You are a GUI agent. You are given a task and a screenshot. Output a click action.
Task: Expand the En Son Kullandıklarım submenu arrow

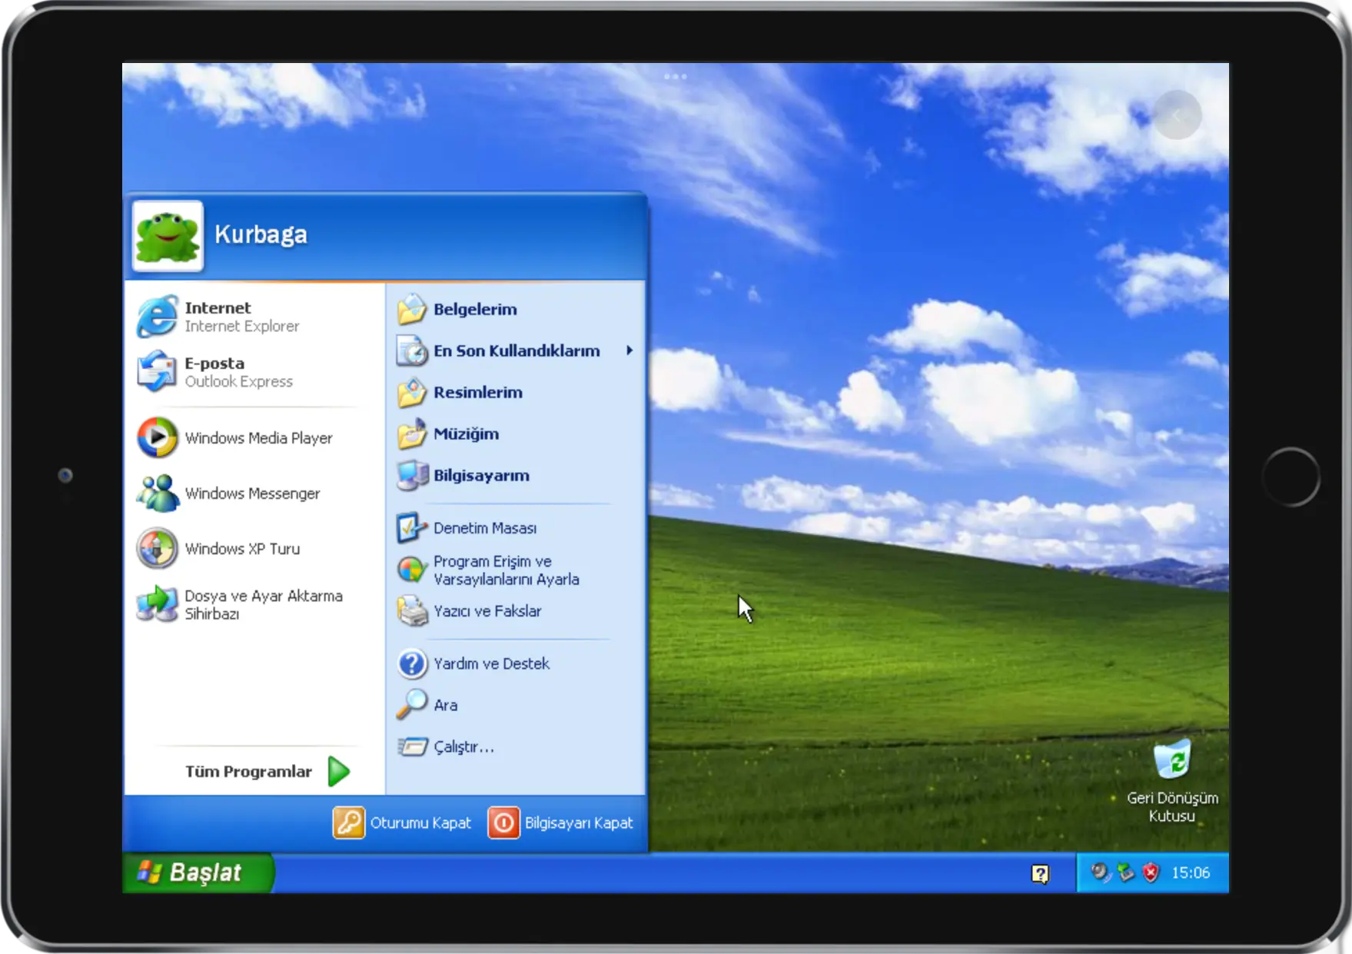[629, 351]
